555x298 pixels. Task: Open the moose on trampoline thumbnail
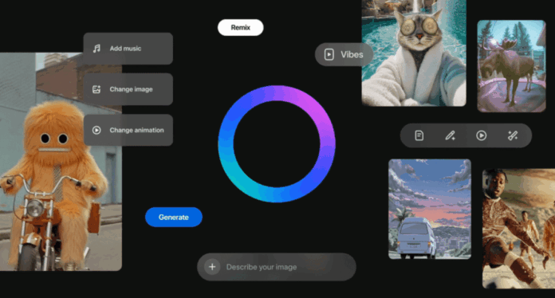pyautogui.click(x=511, y=66)
